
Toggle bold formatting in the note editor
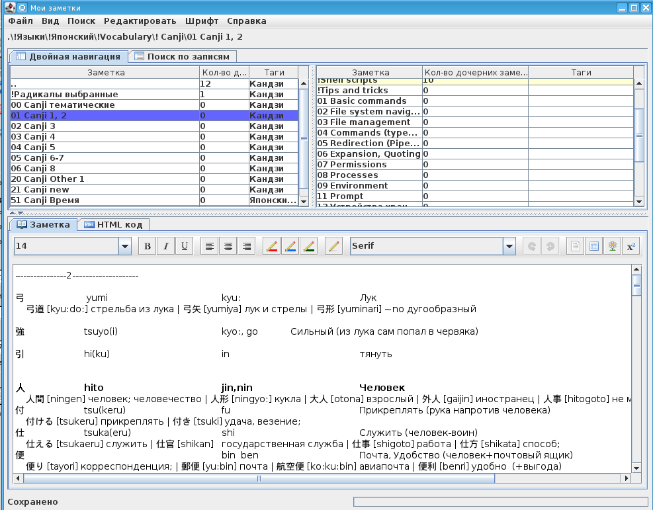coord(148,246)
